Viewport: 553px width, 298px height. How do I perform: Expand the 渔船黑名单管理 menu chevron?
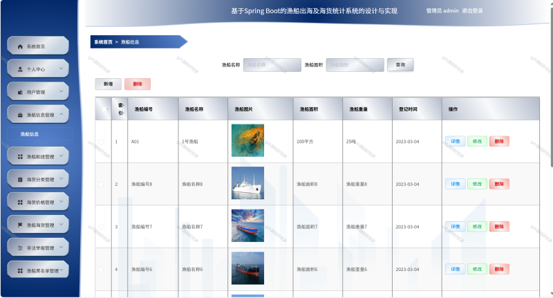(62, 270)
